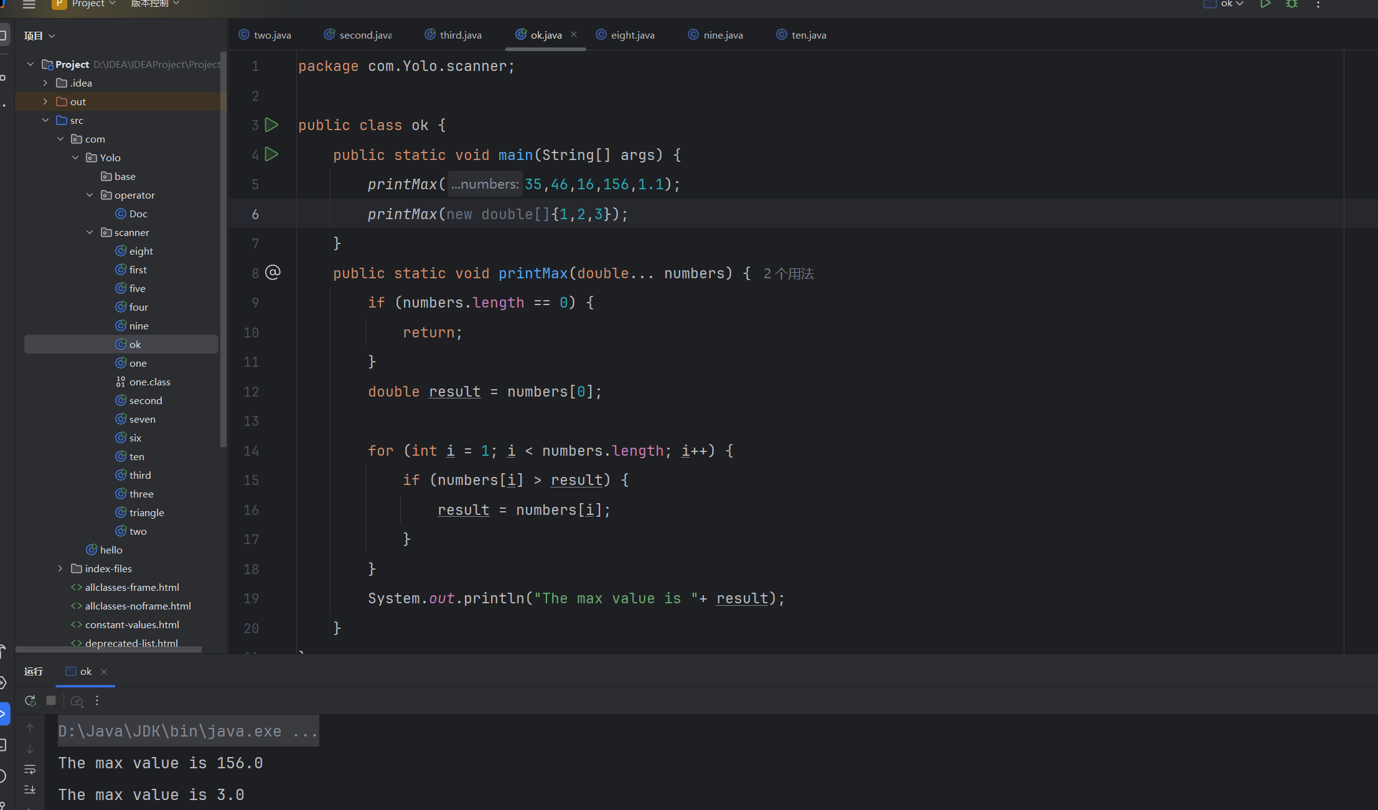This screenshot has height=810, width=1378.
Task: Open the 项目 view dropdown
Action: [x=39, y=35]
